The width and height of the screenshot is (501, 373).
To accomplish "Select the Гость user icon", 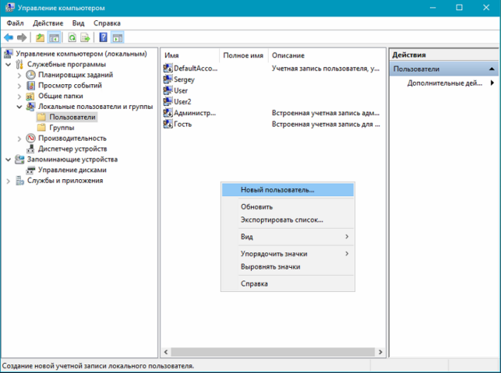I will [168, 124].
